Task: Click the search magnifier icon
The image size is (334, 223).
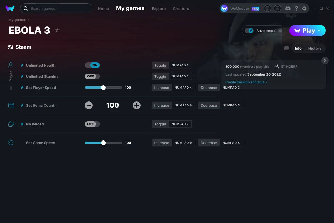Action: click(x=26, y=9)
